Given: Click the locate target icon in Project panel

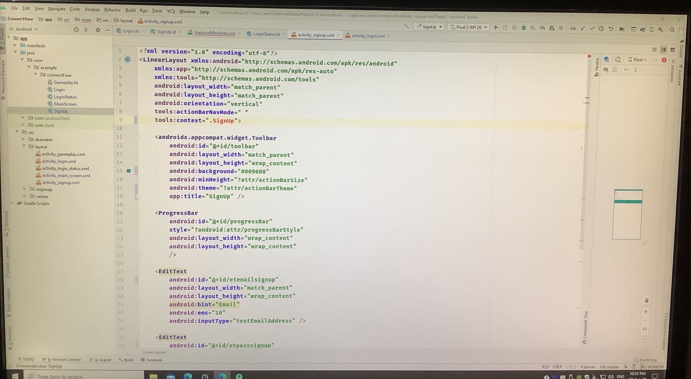Looking at the screenshot, I should [76, 30].
